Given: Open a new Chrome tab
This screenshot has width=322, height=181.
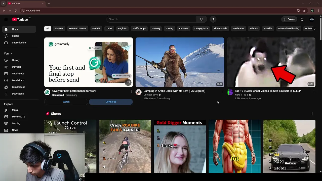Looking at the screenshot, I should click(49, 3).
